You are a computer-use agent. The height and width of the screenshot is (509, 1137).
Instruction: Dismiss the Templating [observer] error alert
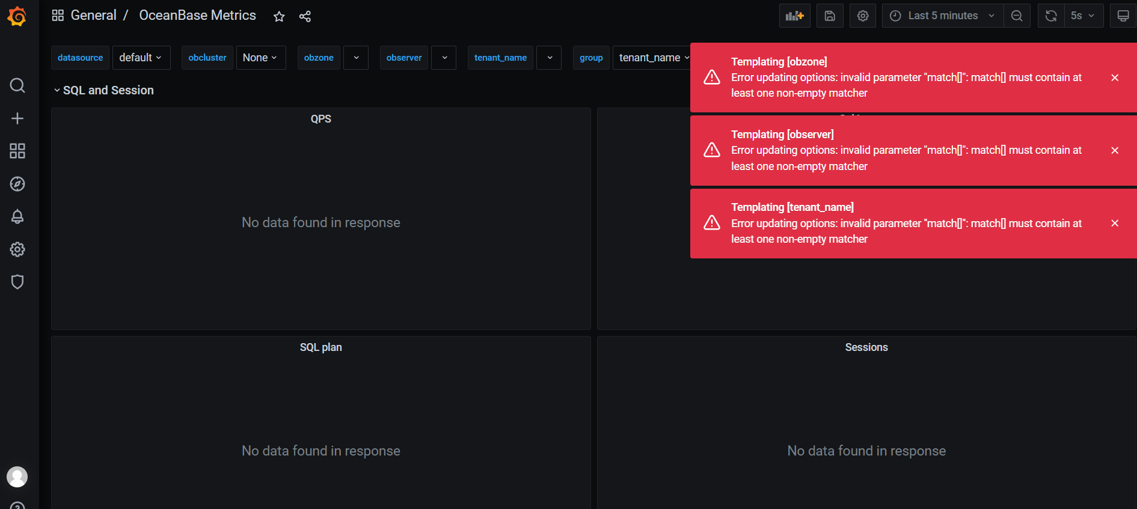(x=1115, y=150)
